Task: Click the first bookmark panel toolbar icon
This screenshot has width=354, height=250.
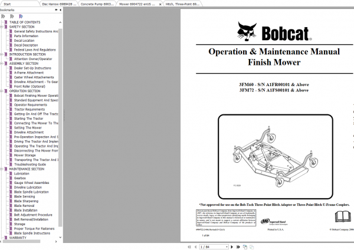Action: pos(3,17)
